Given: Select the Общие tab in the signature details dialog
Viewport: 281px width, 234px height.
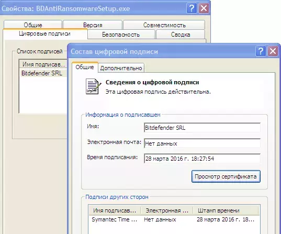Looking at the screenshot, I should (85, 67).
